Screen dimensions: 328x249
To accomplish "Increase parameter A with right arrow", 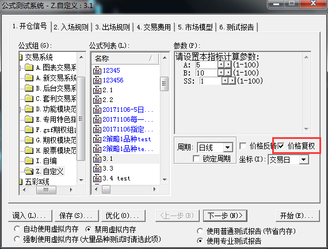I will click(x=228, y=65).
